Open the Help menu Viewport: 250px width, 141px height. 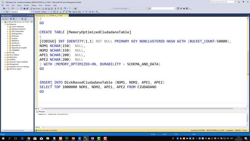pos(55,5)
